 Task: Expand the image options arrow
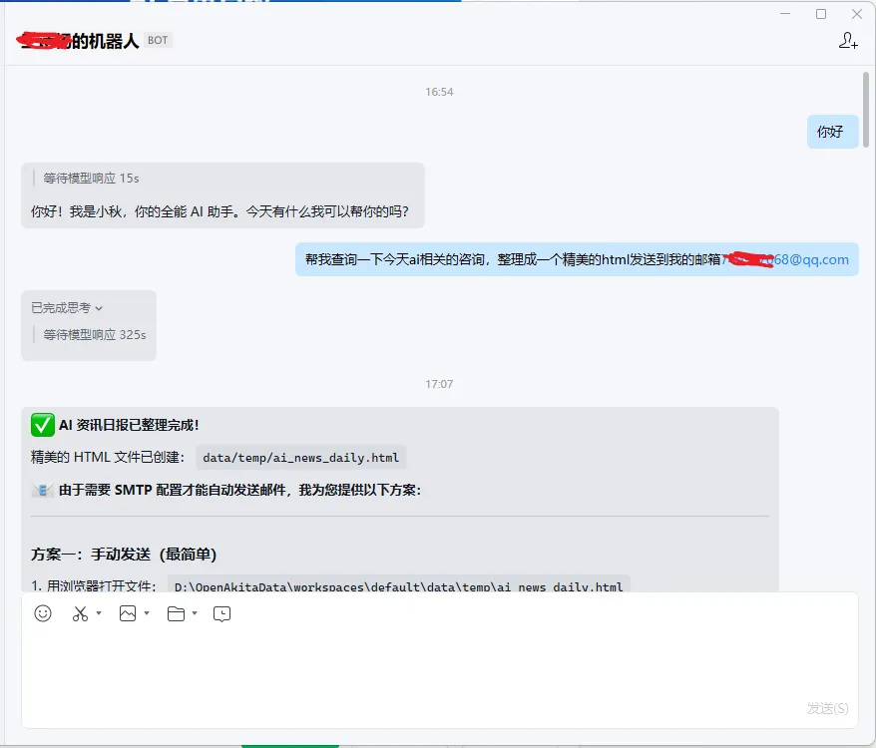147,613
